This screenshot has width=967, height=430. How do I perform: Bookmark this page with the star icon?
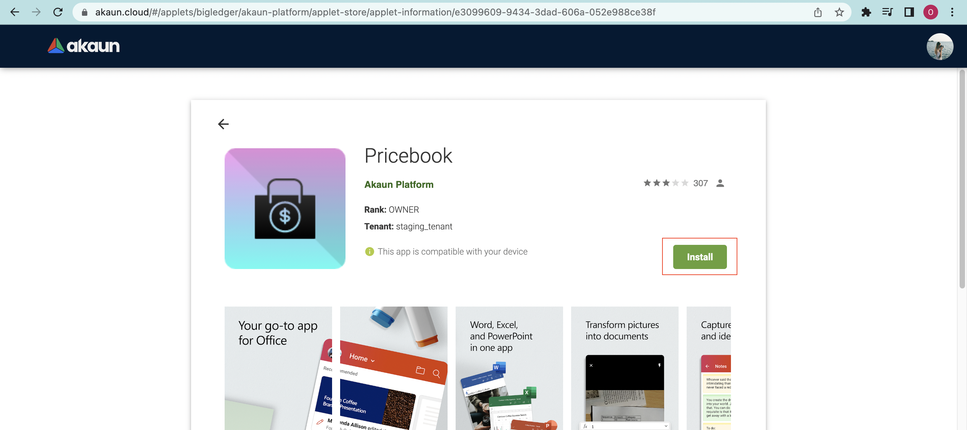point(839,12)
